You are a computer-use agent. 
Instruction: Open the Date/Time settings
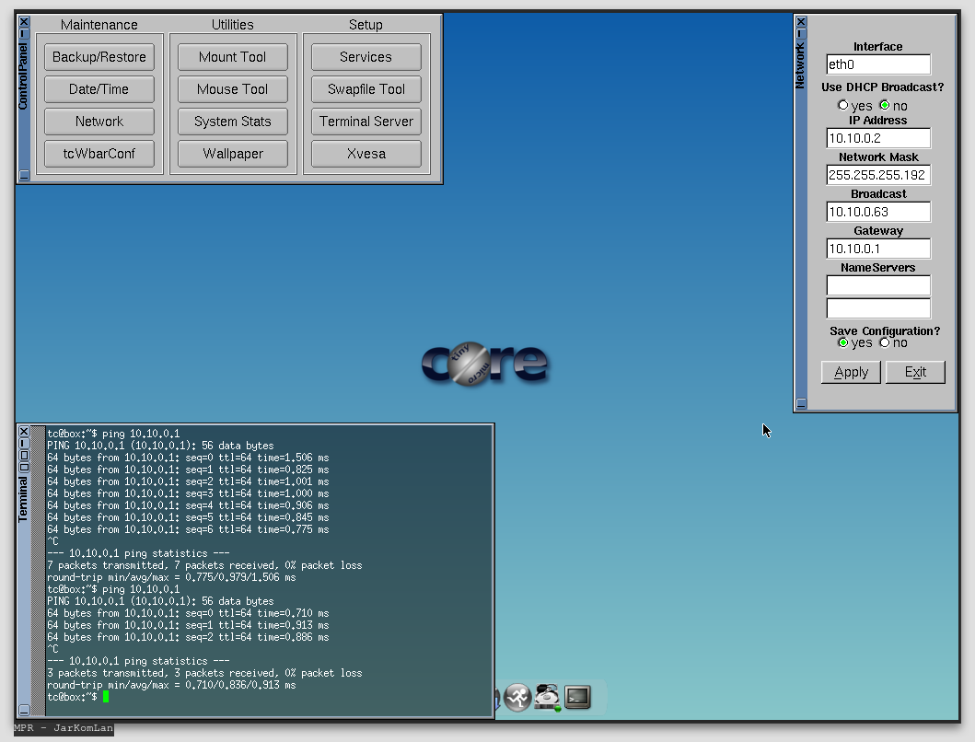click(99, 89)
